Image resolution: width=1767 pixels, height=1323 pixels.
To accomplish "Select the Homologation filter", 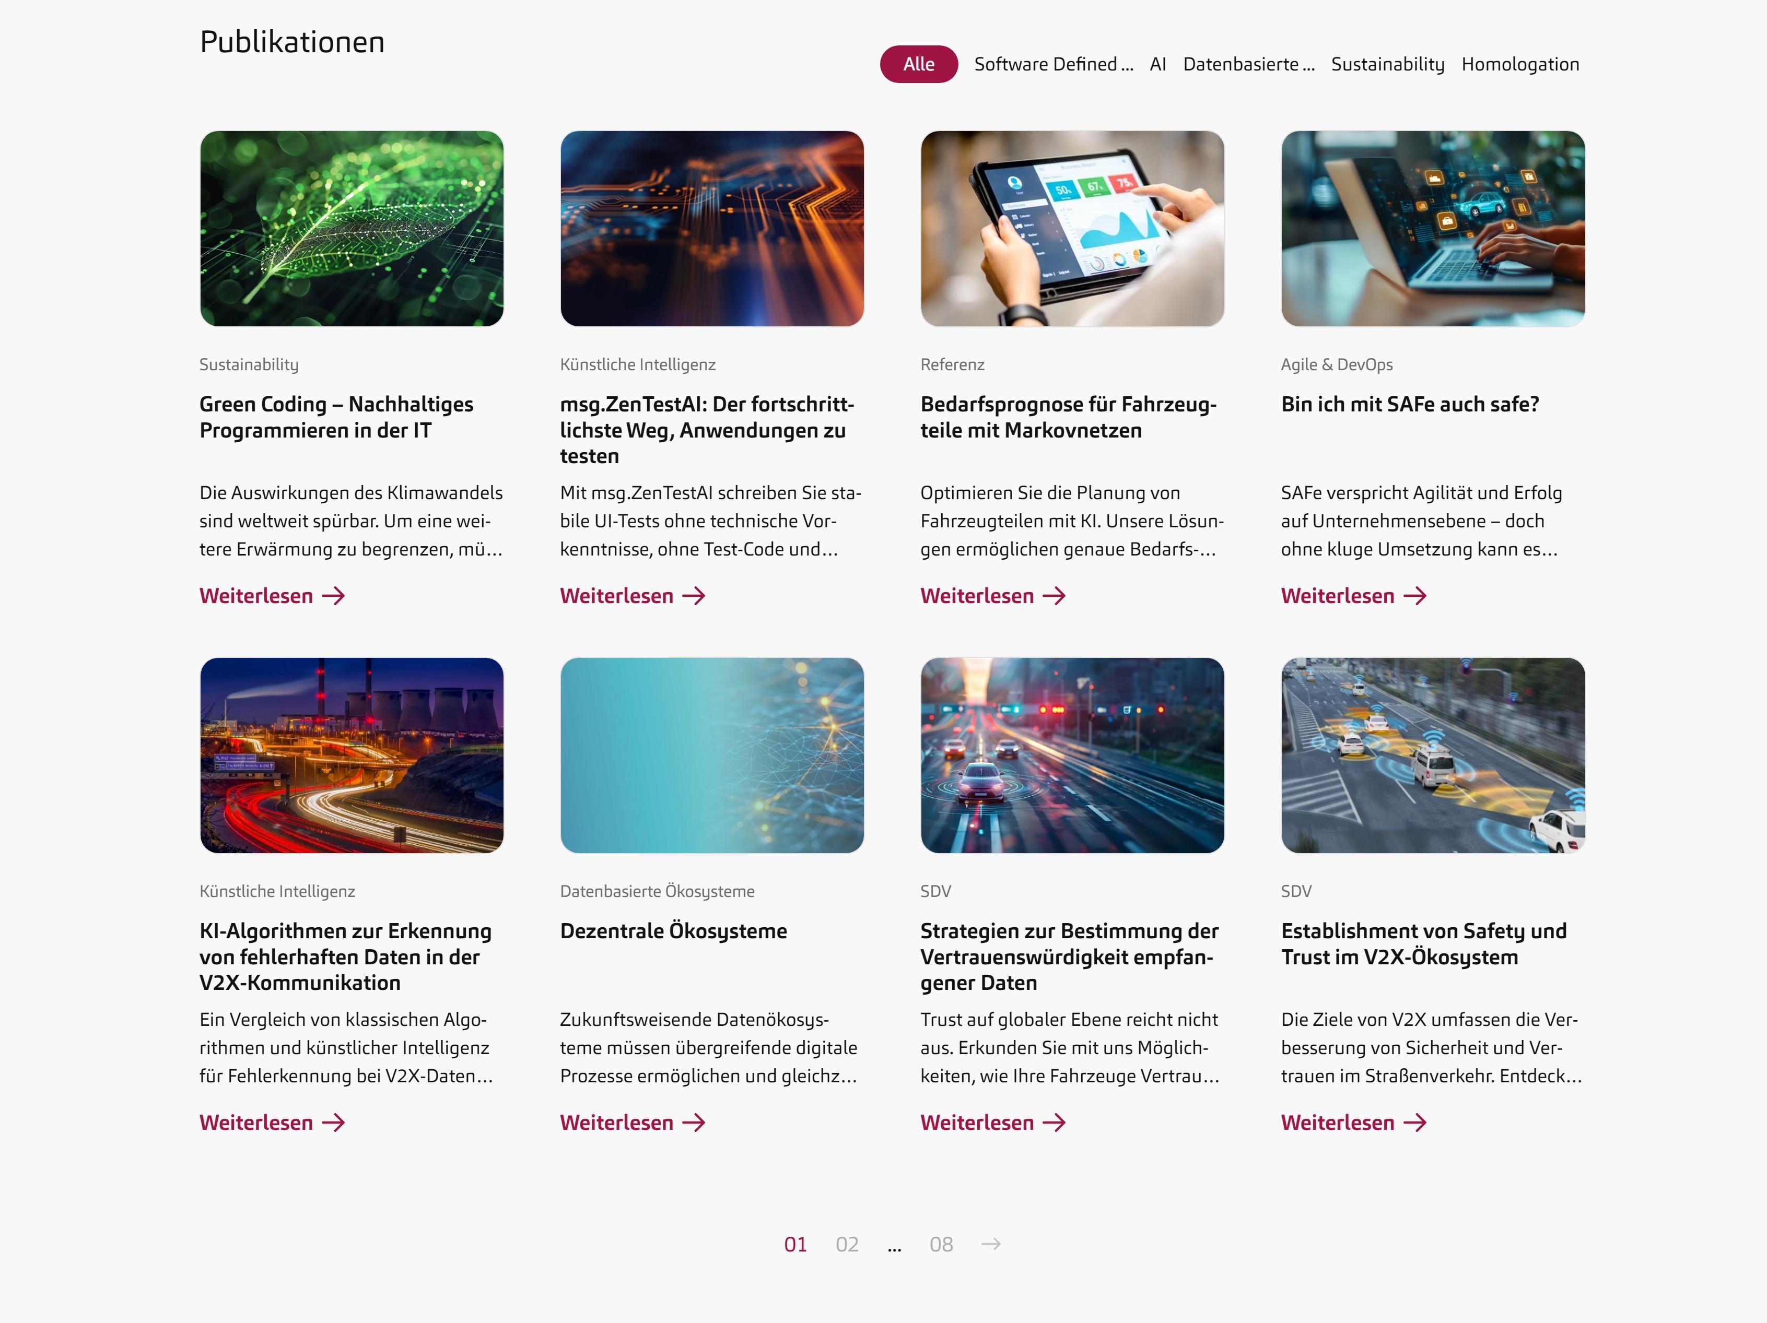I will tap(1520, 64).
